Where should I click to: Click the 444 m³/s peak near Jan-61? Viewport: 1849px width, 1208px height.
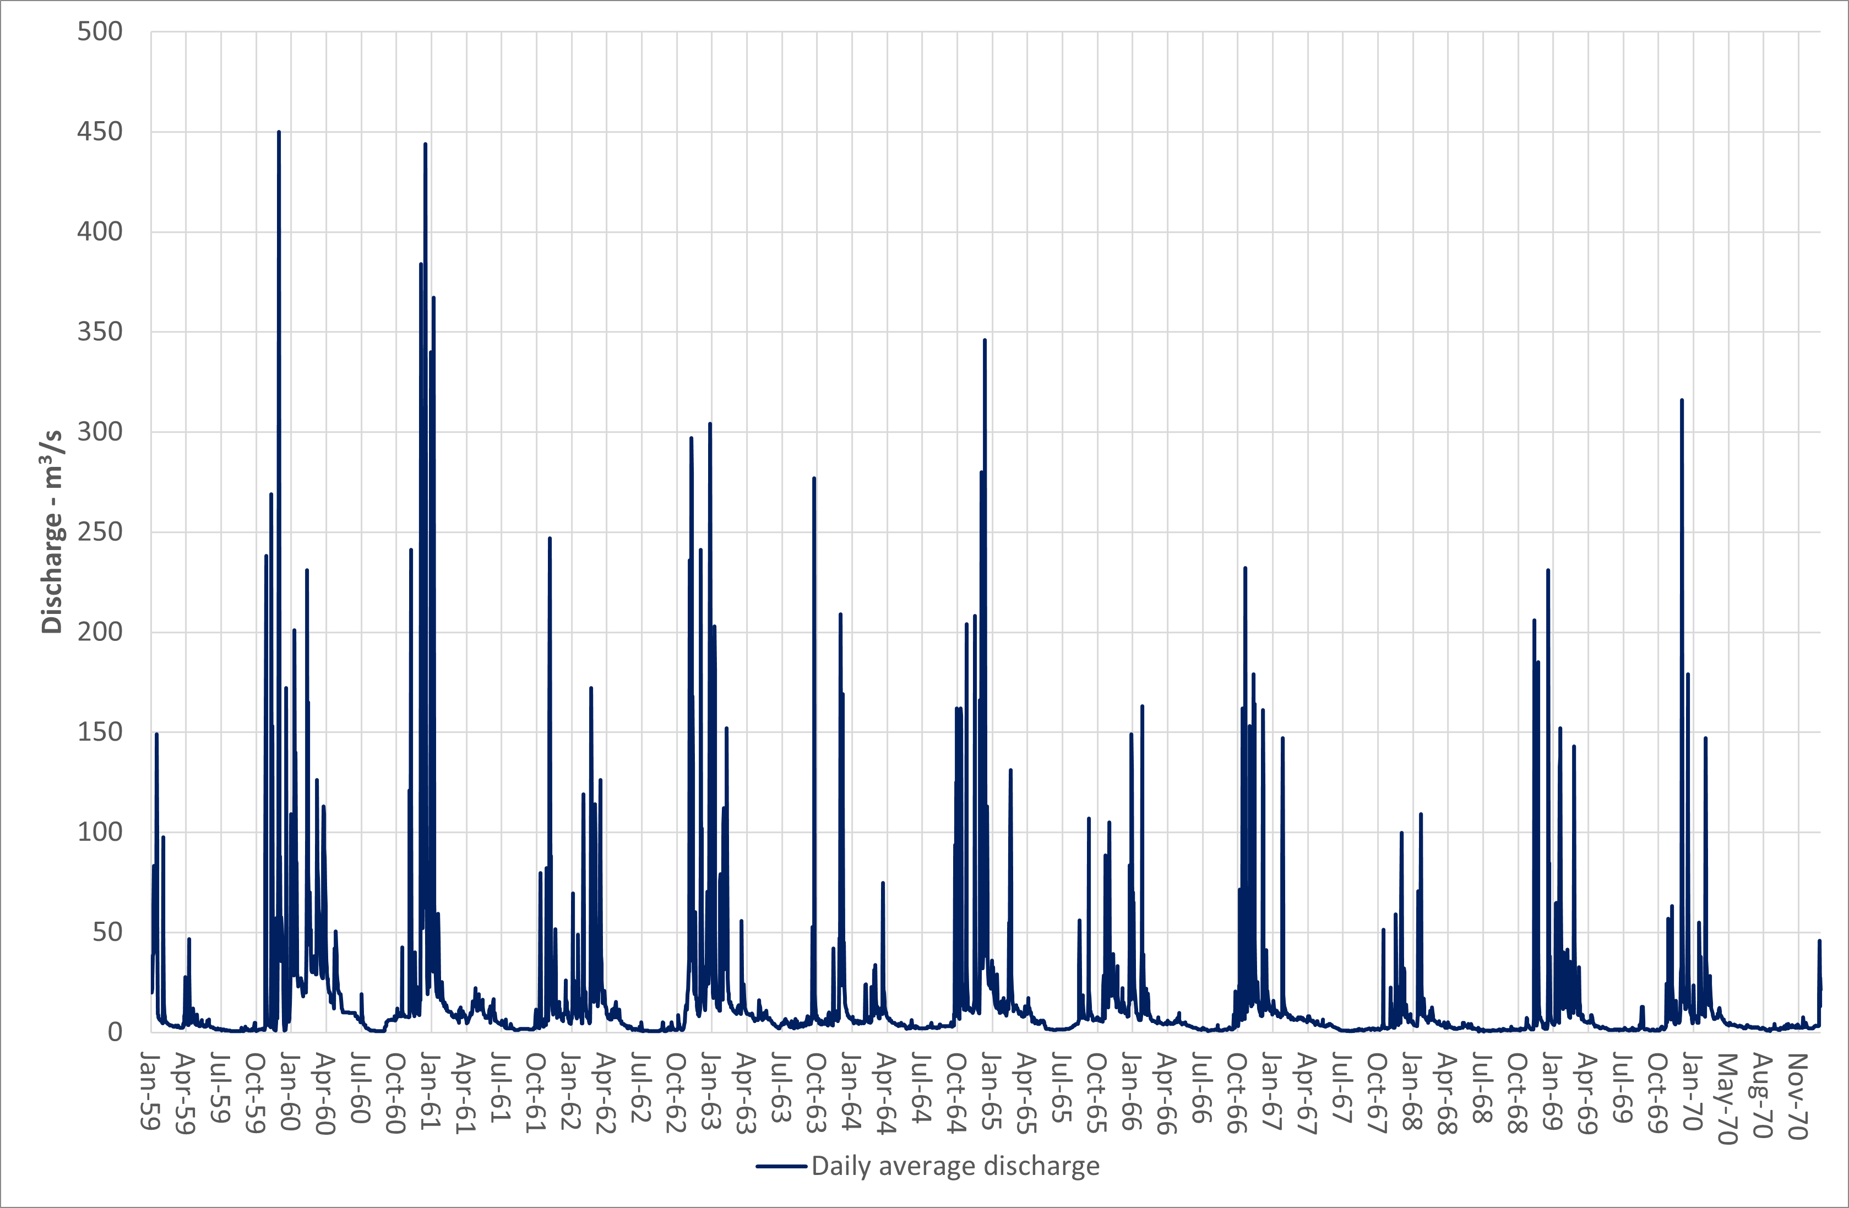click(x=425, y=144)
